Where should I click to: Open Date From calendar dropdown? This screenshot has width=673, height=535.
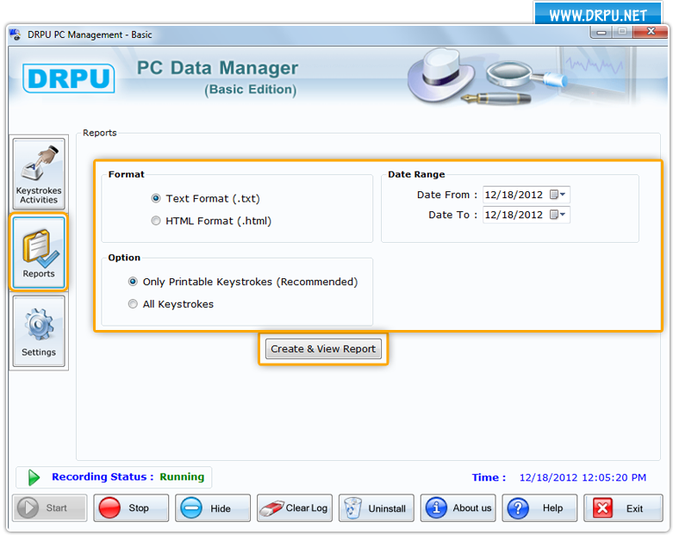[x=558, y=195]
